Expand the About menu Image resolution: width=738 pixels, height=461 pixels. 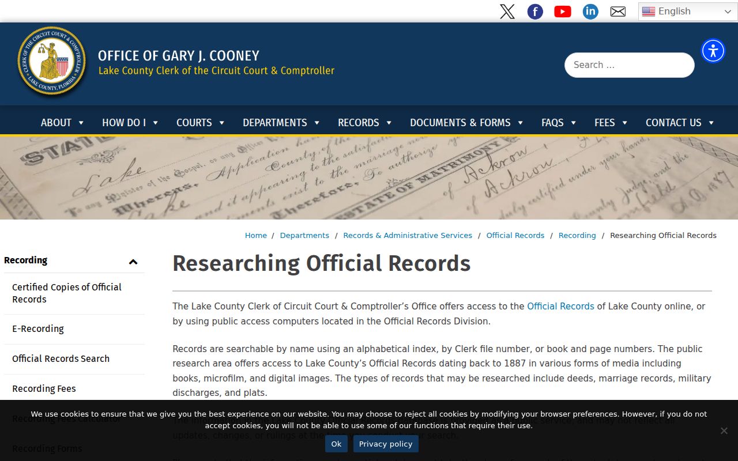62,122
